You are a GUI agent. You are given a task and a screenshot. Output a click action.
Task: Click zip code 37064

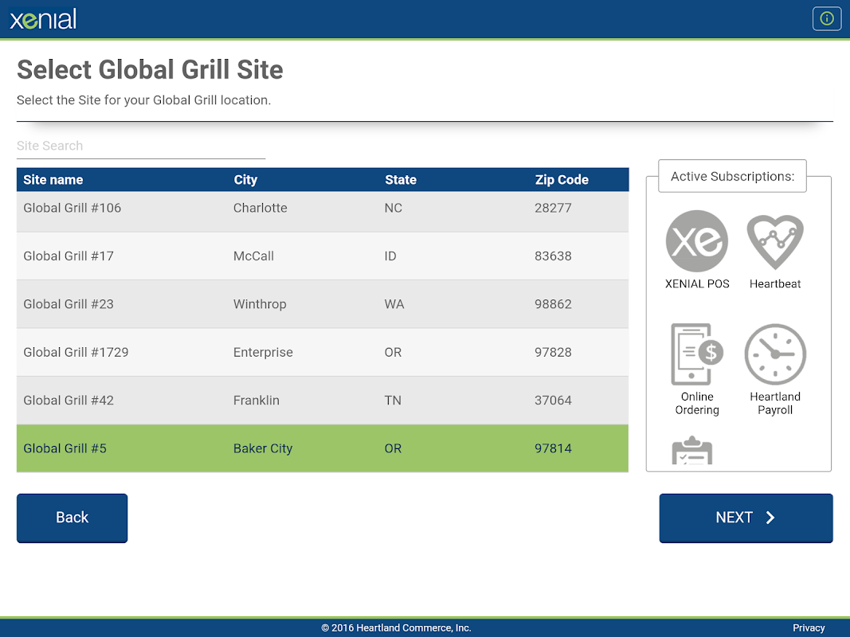pos(553,401)
